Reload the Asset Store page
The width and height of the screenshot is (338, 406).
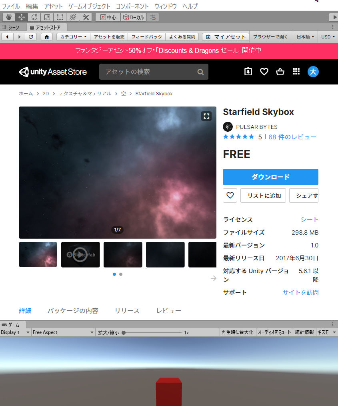pos(31,37)
